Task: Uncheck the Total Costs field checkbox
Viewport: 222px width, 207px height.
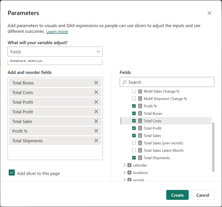Action: click(x=134, y=121)
